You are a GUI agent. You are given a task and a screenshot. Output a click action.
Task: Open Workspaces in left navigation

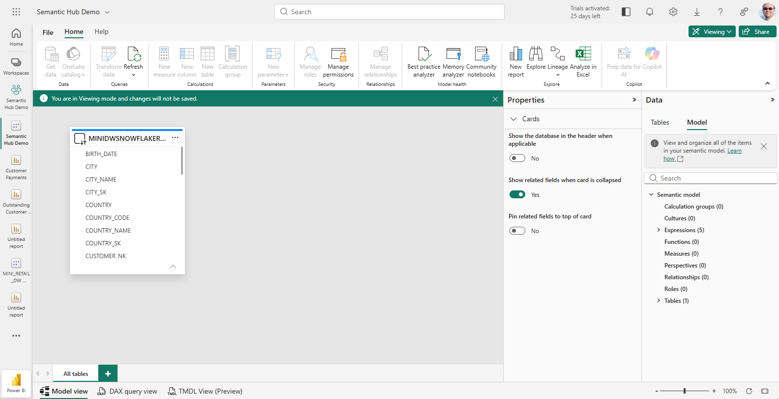pos(16,67)
